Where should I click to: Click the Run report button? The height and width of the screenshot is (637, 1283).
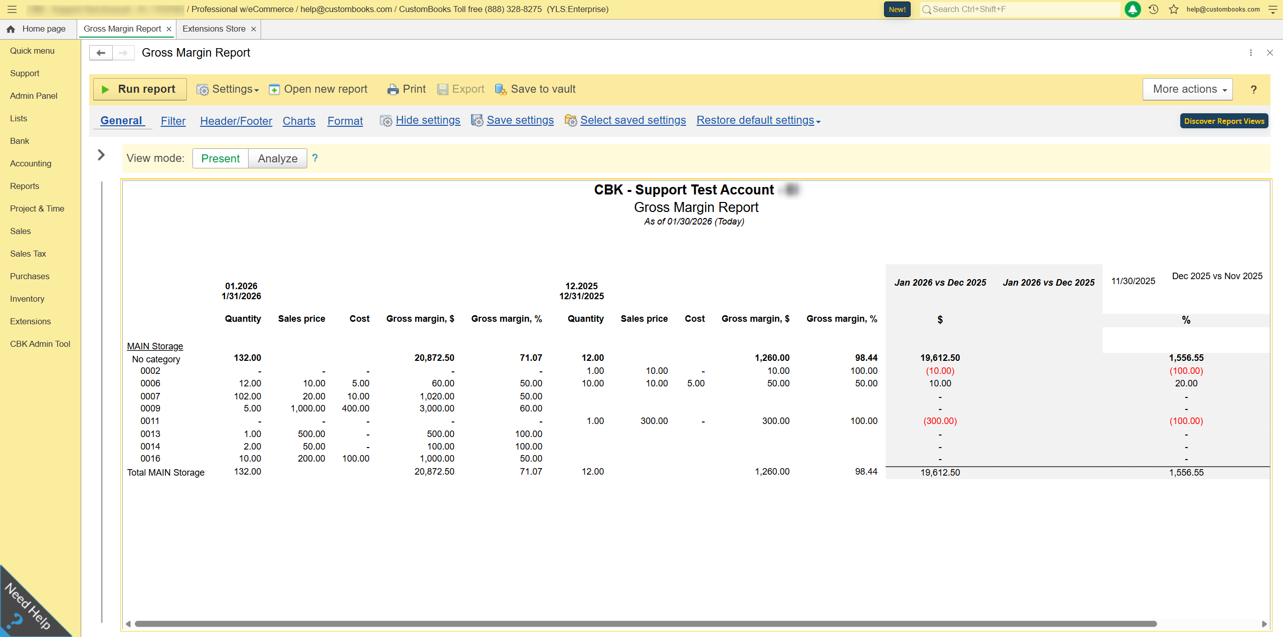[x=140, y=89]
